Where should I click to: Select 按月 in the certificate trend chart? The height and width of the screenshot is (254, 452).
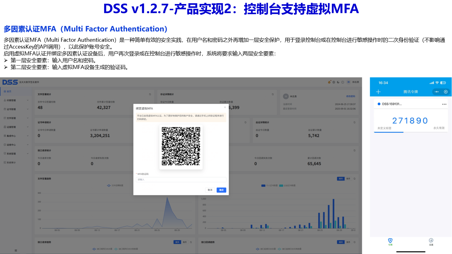[x=348, y=179]
